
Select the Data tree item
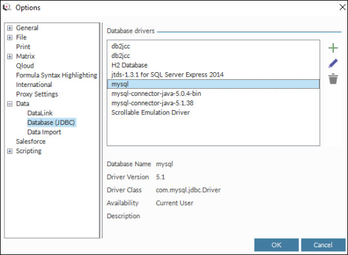coord(23,104)
